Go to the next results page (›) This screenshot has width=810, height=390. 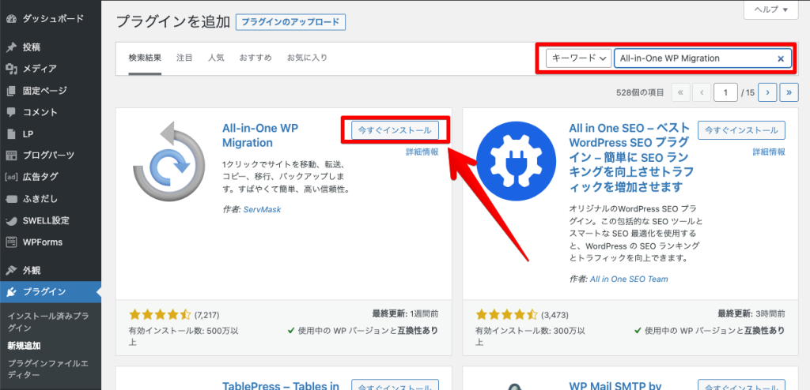767,93
